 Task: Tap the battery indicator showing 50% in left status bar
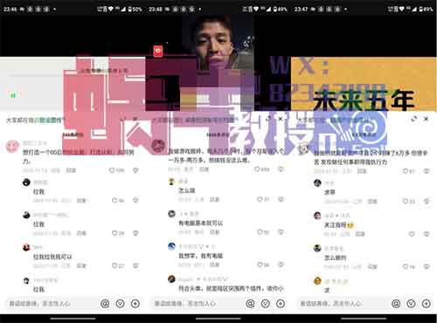(x=135, y=10)
